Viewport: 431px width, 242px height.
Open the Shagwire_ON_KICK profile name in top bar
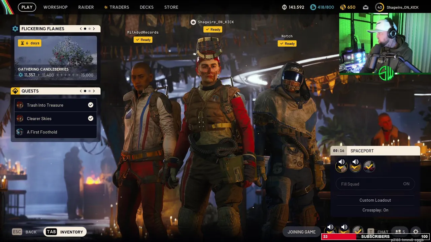(402, 7)
